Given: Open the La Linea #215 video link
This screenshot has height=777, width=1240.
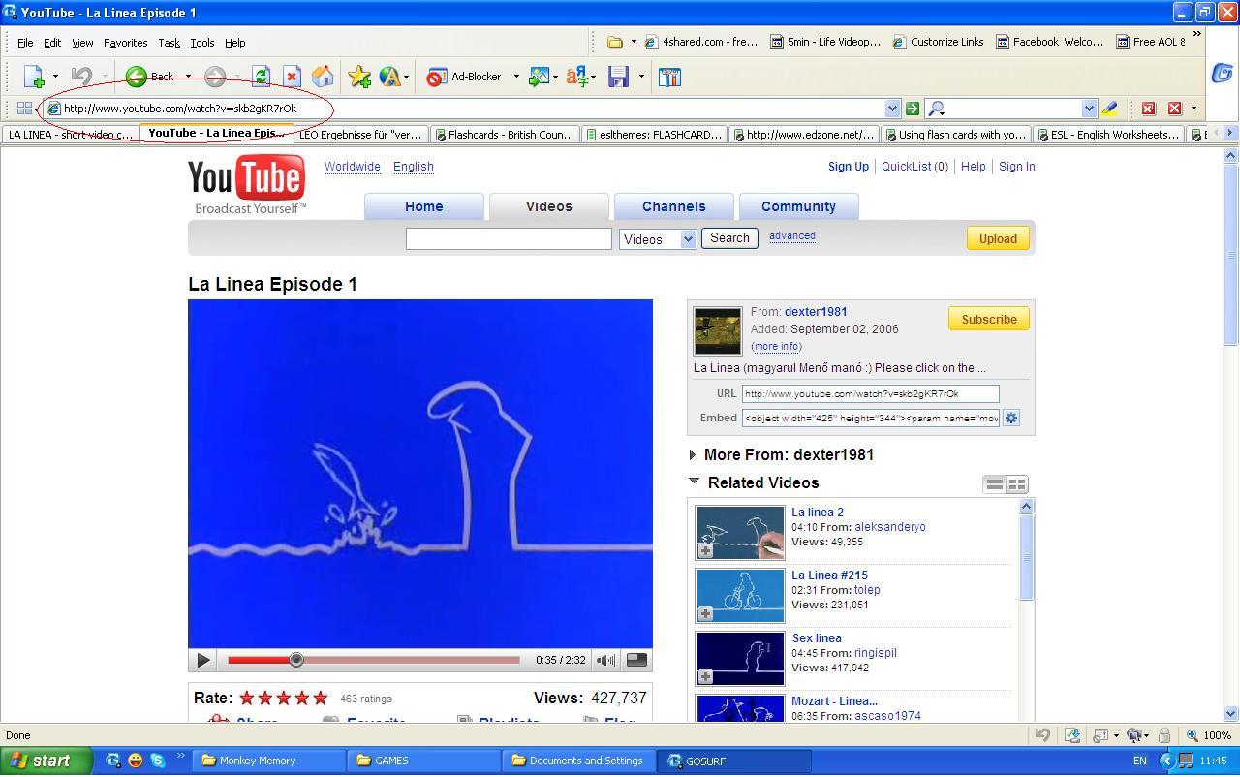Looking at the screenshot, I should point(829,575).
